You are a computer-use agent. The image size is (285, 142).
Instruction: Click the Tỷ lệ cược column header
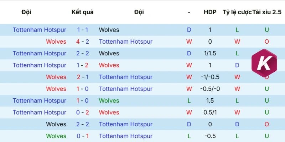tap(237, 12)
